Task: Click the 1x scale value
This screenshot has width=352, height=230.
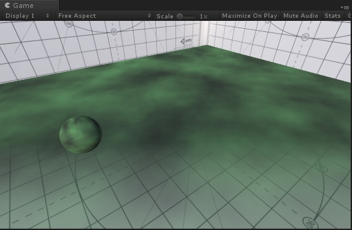Action: click(204, 16)
